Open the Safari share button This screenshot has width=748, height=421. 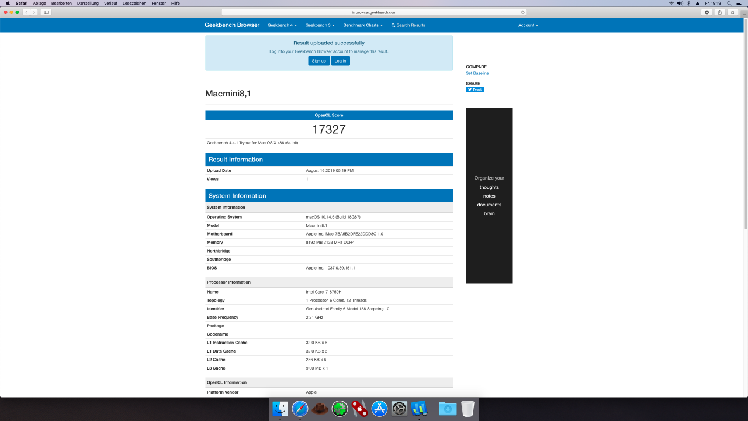point(720,12)
